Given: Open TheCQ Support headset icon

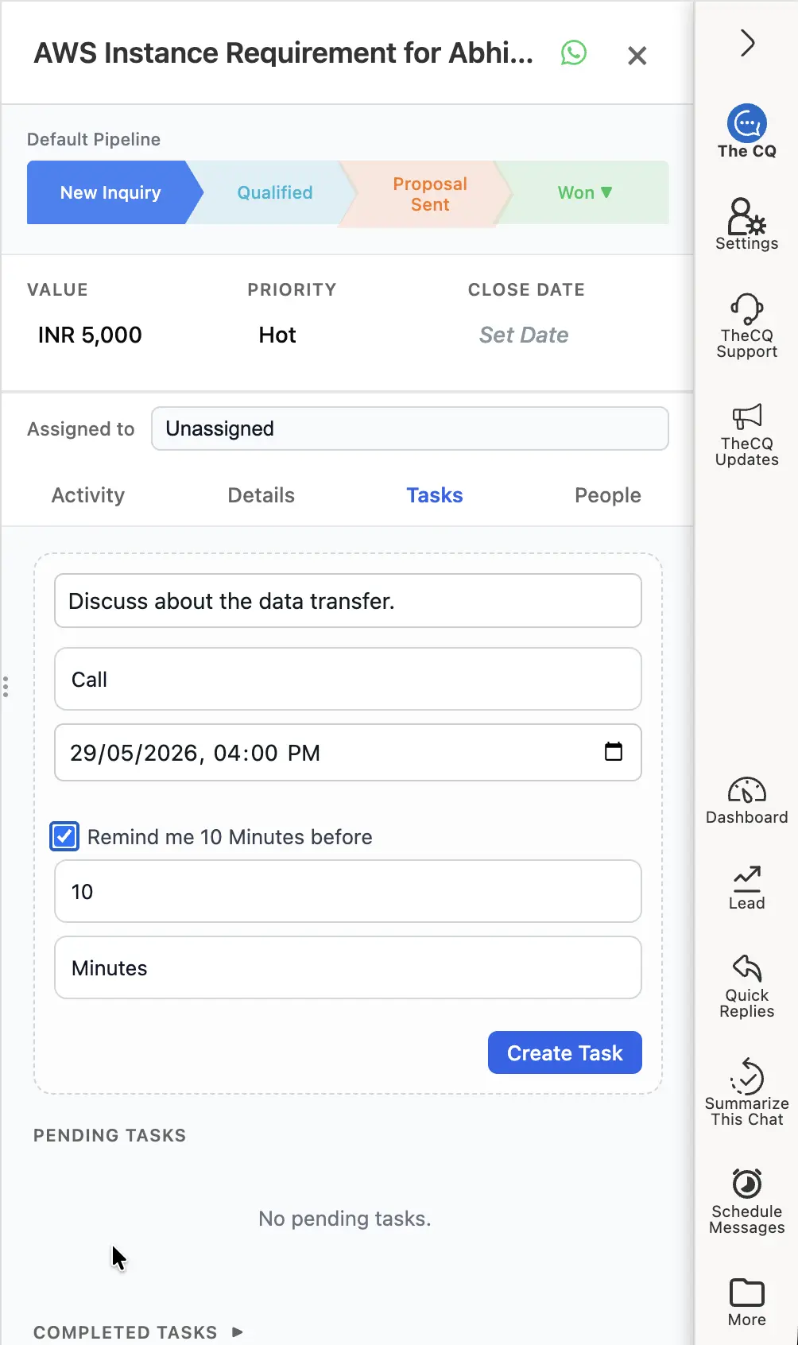Looking at the screenshot, I should click(747, 308).
